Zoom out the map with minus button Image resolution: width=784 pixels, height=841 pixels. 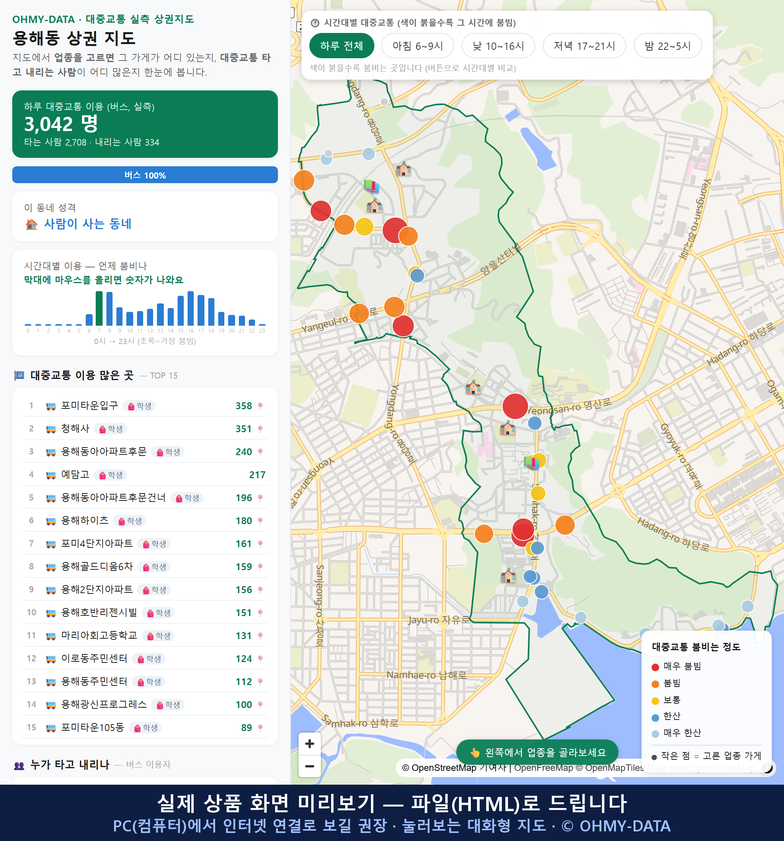point(309,766)
